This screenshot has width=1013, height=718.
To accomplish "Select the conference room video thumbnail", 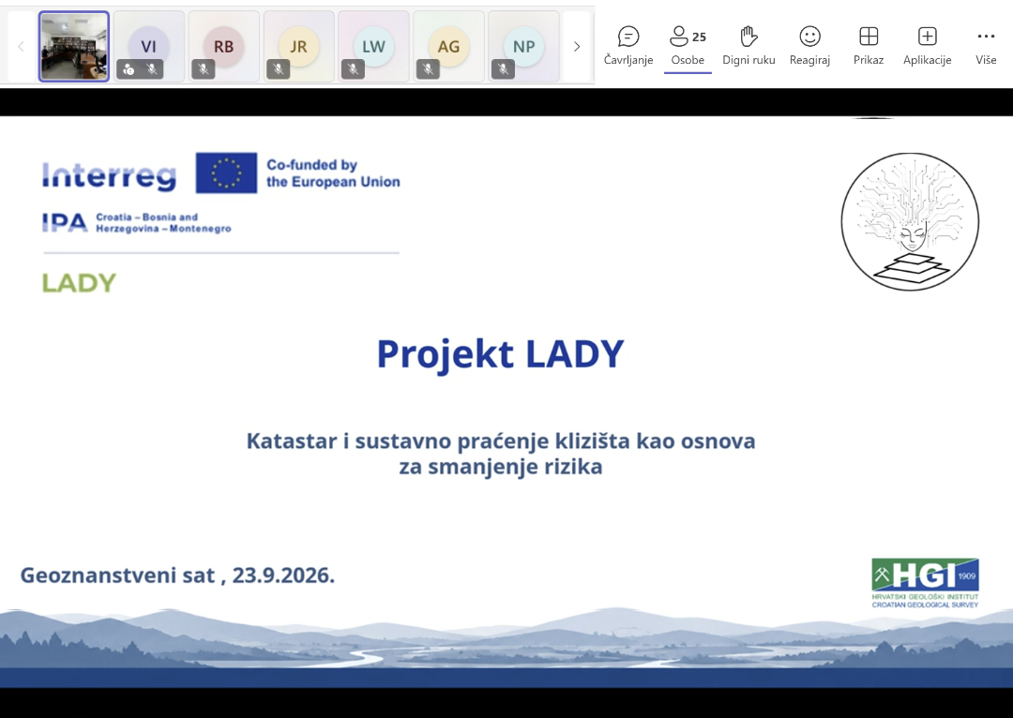I will 74,47.
